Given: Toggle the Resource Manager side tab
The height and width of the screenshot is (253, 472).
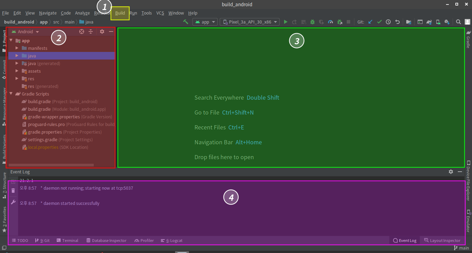Looking at the screenshot, I should [4, 106].
